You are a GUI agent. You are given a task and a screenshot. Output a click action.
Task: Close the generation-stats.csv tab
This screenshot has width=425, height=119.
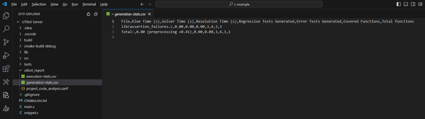pyautogui.click(x=149, y=14)
